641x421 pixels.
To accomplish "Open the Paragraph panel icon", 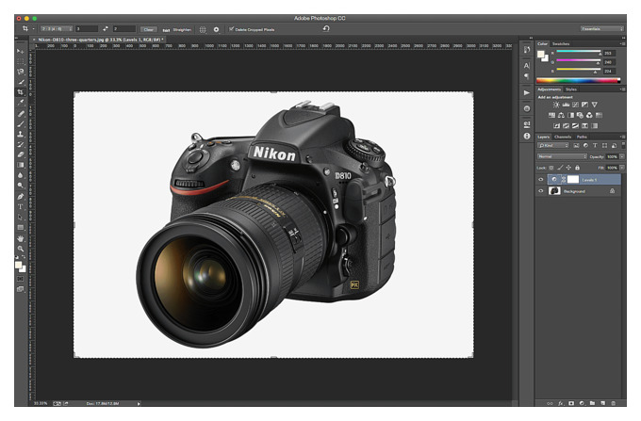I will pos(527,76).
